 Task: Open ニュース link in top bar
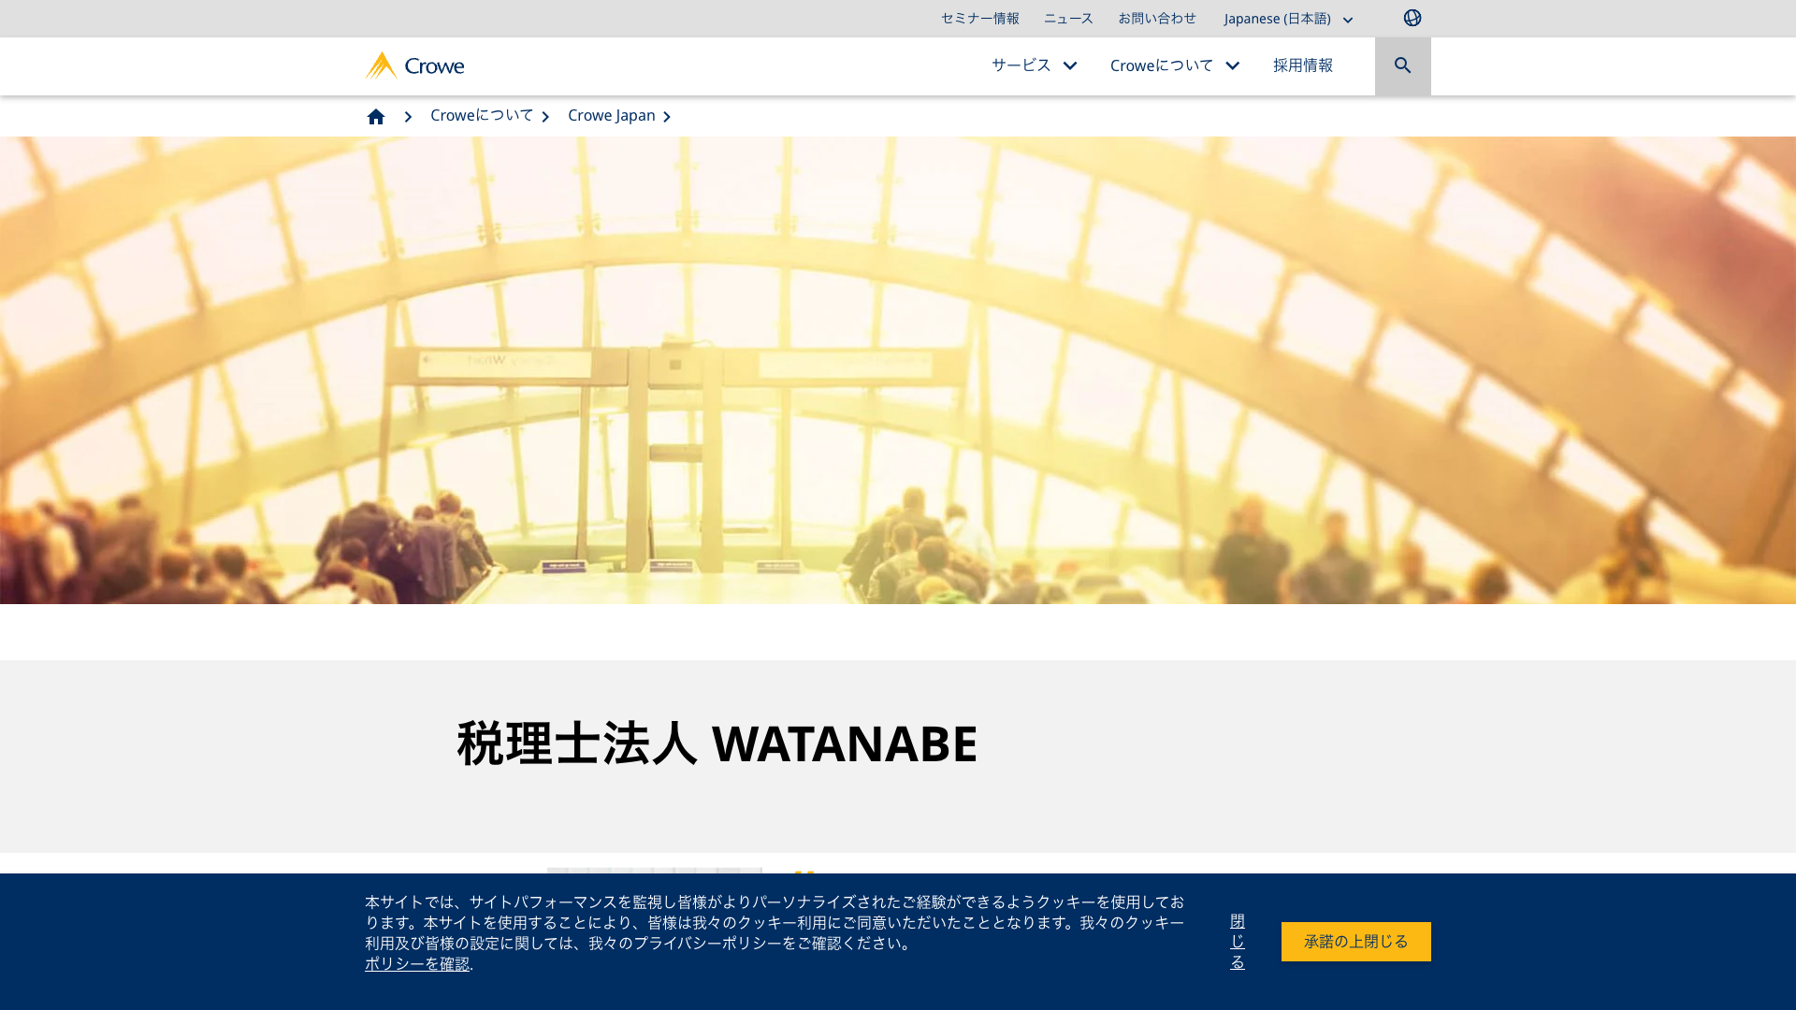click(x=1068, y=19)
